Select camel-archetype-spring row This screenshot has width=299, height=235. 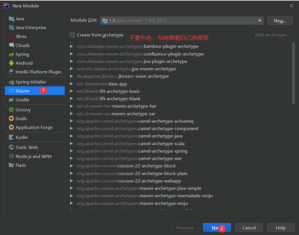[x=180, y=151]
